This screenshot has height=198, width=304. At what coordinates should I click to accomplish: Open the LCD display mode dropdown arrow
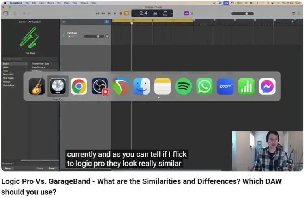pos(171,13)
